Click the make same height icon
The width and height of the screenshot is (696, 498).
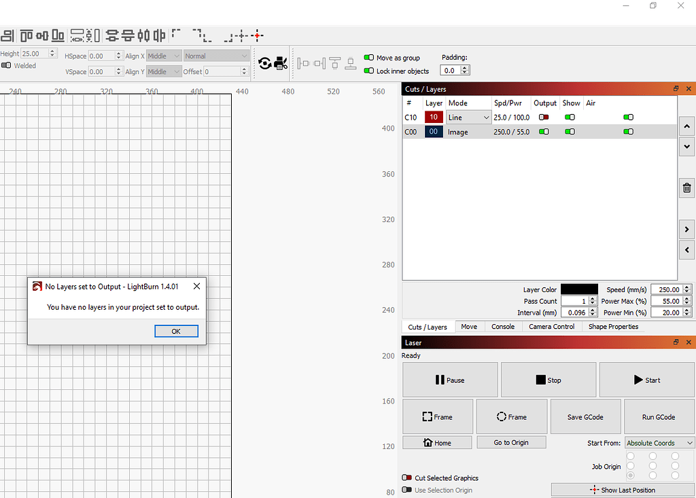click(x=92, y=35)
